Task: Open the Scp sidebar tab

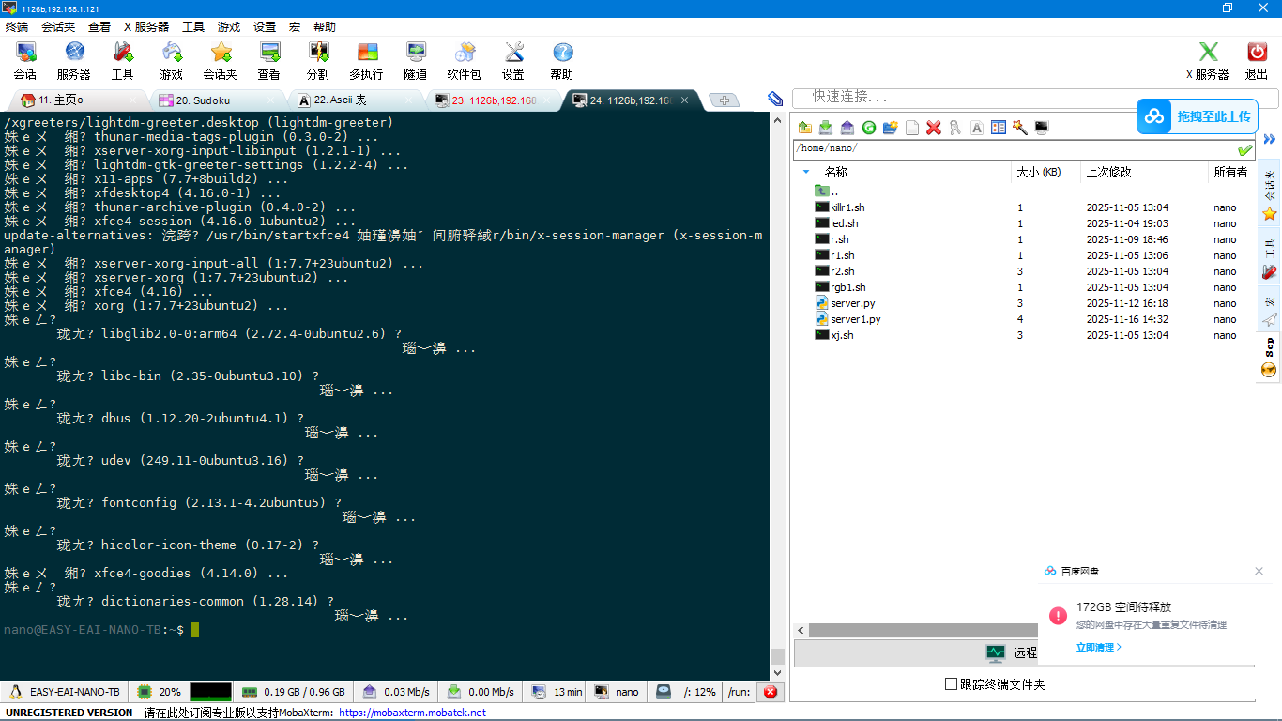Action: [x=1269, y=358]
